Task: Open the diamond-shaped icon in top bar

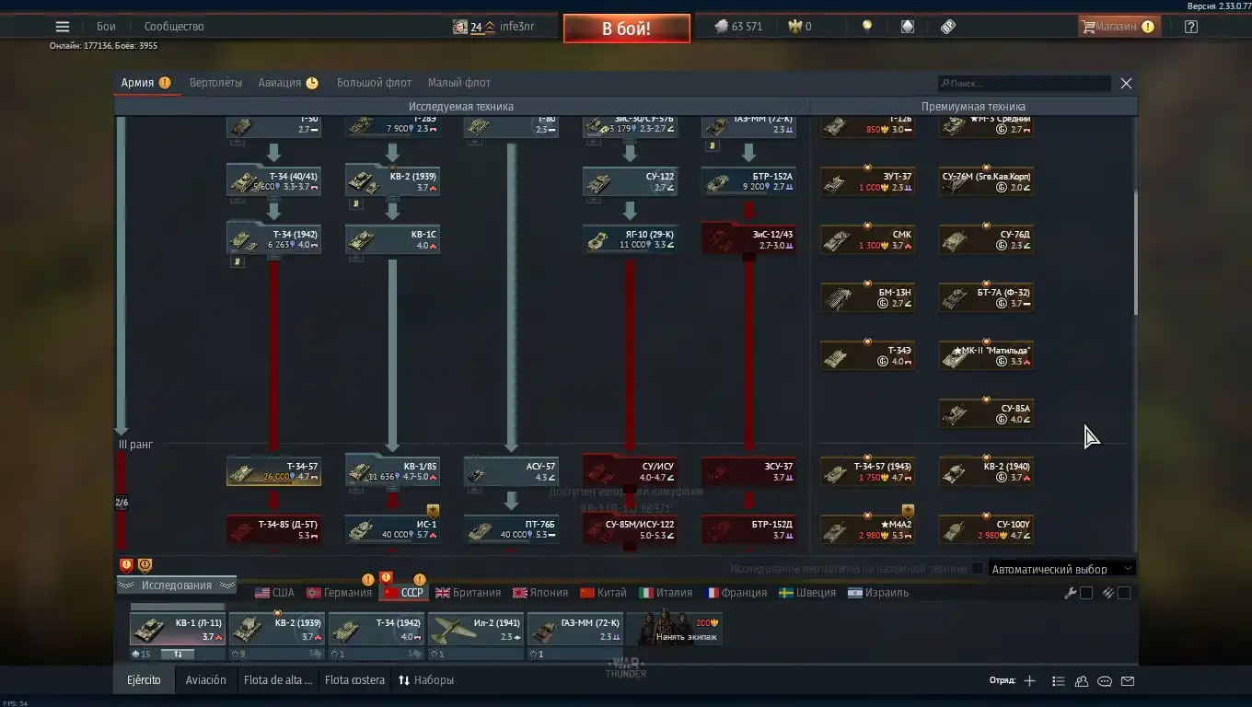Action: (908, 27)
